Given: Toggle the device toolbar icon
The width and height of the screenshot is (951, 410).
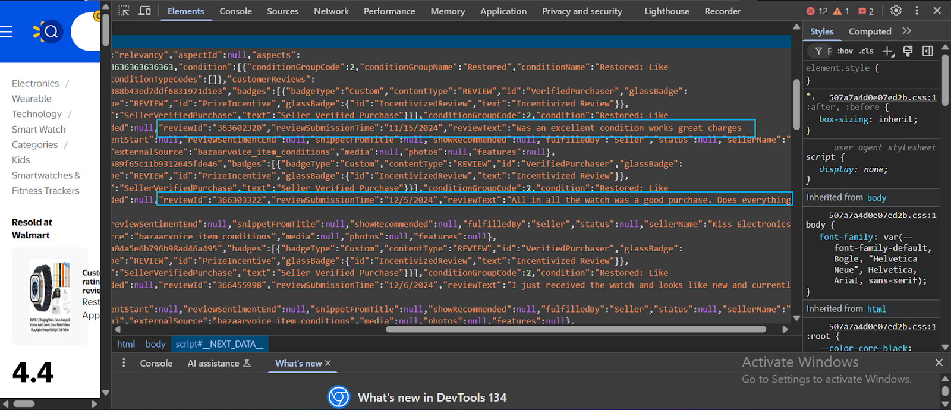Looking at the screenshot, I should pyautogui.click(x=144, y=11).
